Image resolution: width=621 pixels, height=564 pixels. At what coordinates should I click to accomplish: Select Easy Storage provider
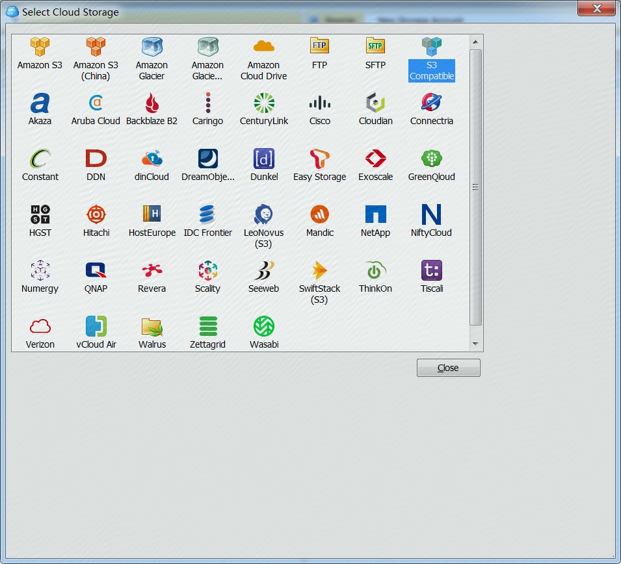320,159
